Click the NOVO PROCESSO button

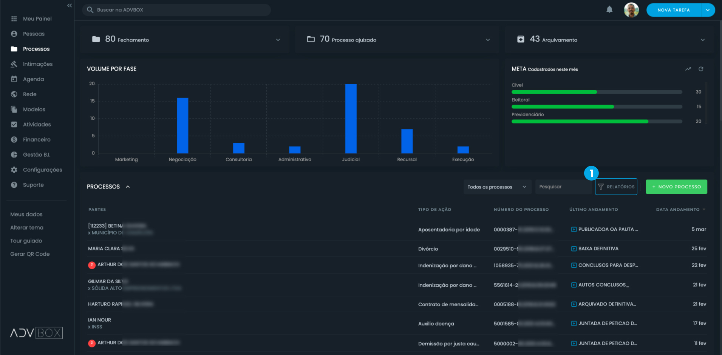click(676, 187)
